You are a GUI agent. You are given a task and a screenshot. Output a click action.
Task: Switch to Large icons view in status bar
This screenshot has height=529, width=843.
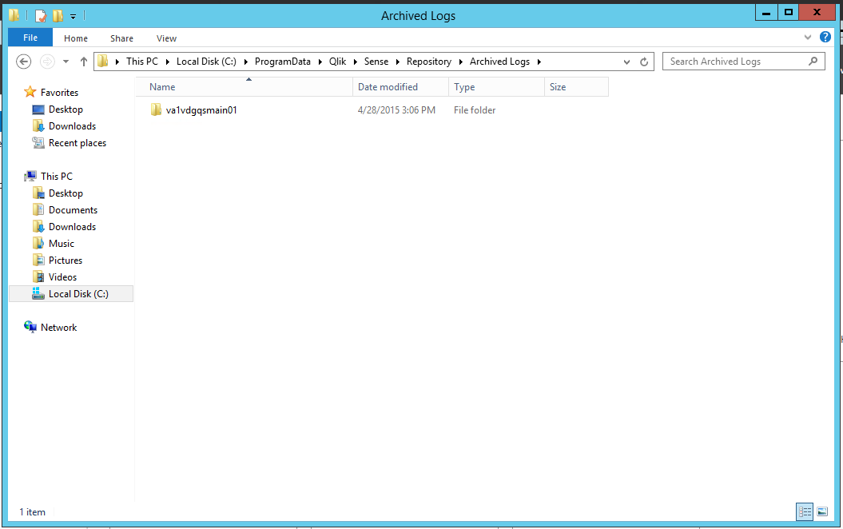(822, 511)
